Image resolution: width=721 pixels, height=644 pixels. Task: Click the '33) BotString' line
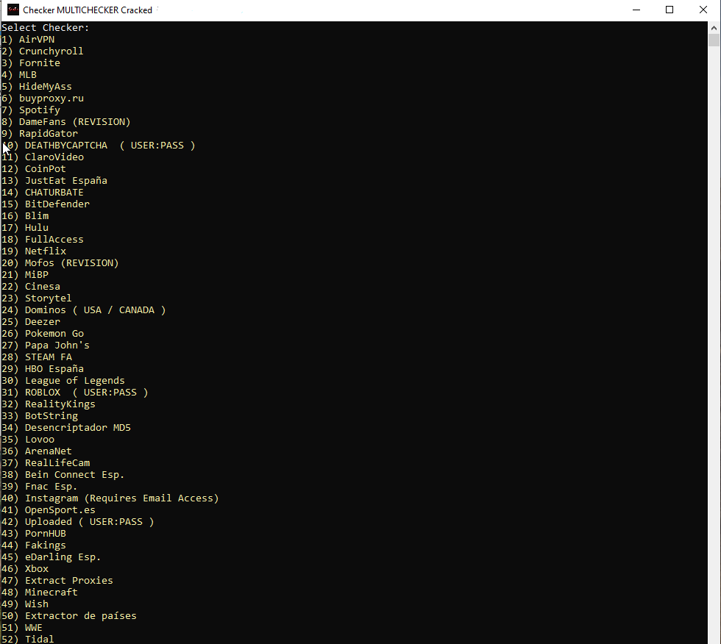pyautogui.click(x=40, y=415)
